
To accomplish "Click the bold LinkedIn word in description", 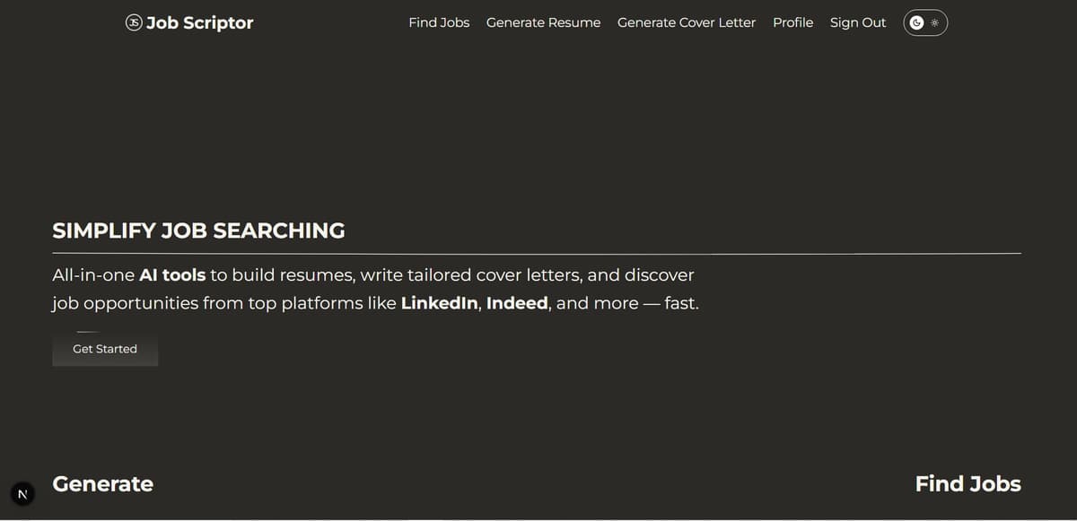I will [x=439, y=303].
